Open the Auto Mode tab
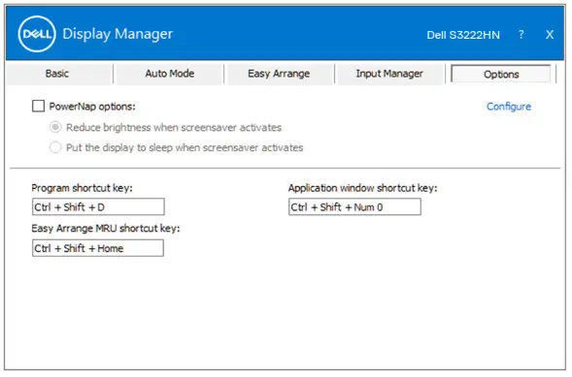 point(170,74)
